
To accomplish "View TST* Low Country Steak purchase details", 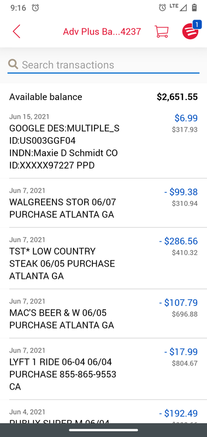I will 103,258.
